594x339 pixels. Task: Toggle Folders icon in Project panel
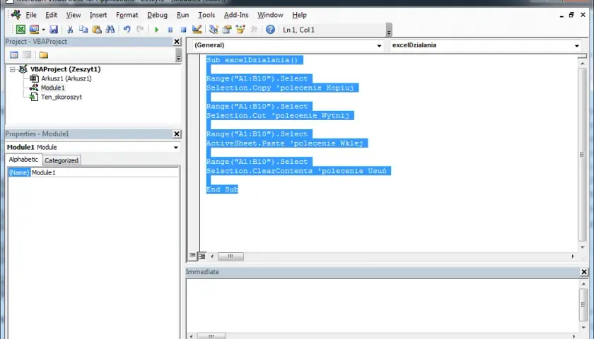pos(44,55)
